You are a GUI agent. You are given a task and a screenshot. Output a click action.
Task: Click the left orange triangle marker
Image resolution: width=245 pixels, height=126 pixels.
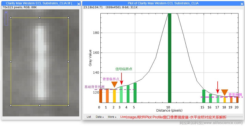(114, 84)
